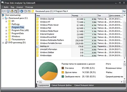Expand the Program Files tree node

click(x=6, y=27)
